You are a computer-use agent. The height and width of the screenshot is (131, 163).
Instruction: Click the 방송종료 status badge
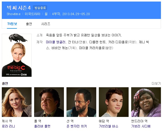pos(40,8)
